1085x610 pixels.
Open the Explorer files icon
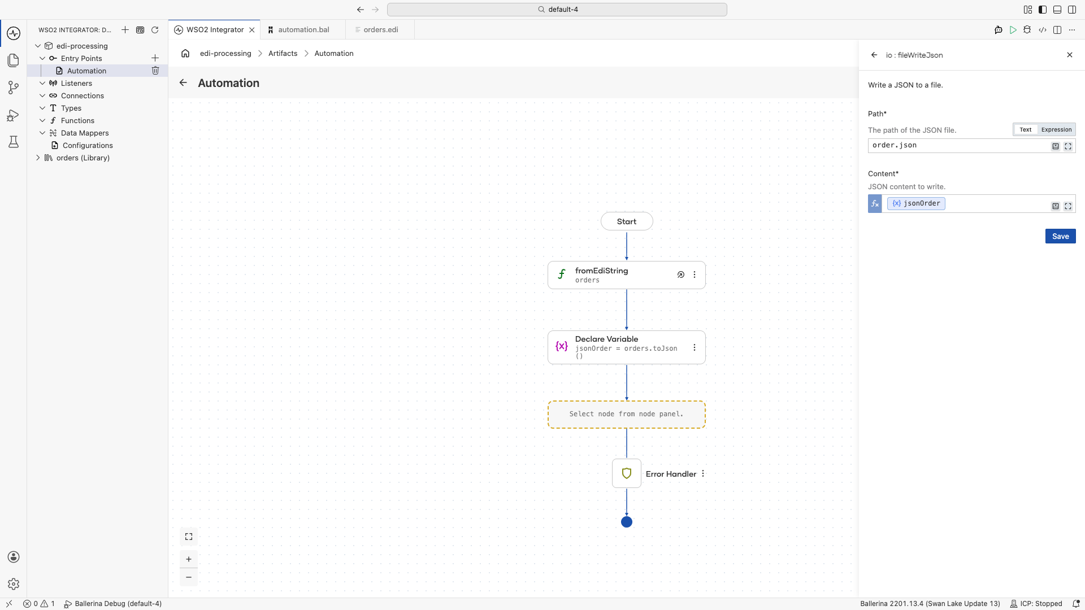[x=14, y=60]
